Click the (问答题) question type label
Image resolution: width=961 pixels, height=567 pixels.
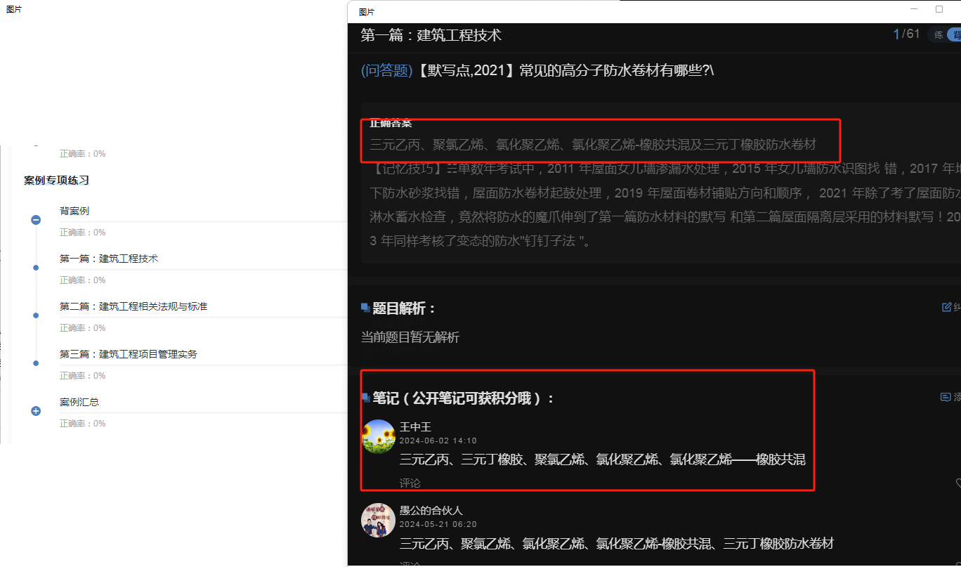tap(386, 70)
